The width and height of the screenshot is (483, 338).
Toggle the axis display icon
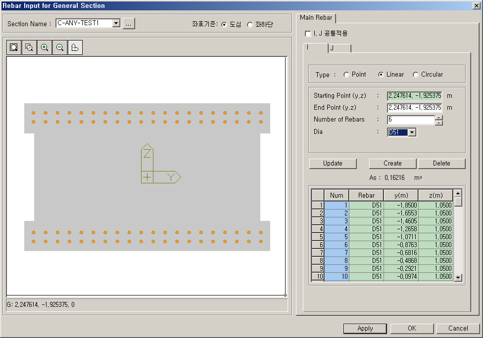pyautogui.click(x=75, y=47)
